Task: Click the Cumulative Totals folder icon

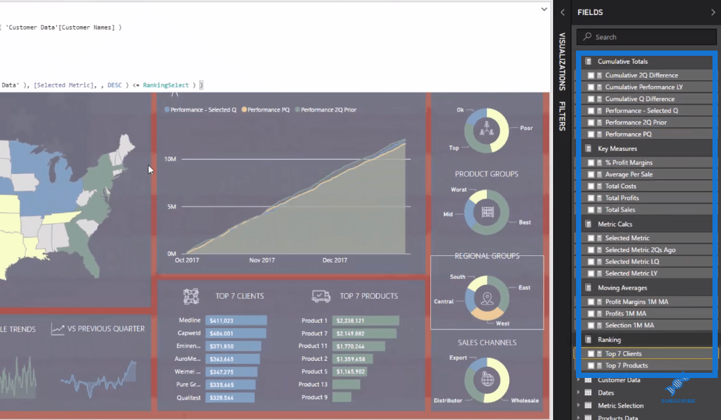Action: (x=588, y=61)
